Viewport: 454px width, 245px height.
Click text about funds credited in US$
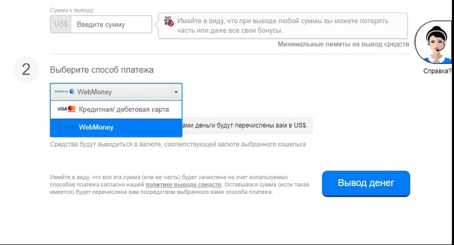tap(245, 125)
